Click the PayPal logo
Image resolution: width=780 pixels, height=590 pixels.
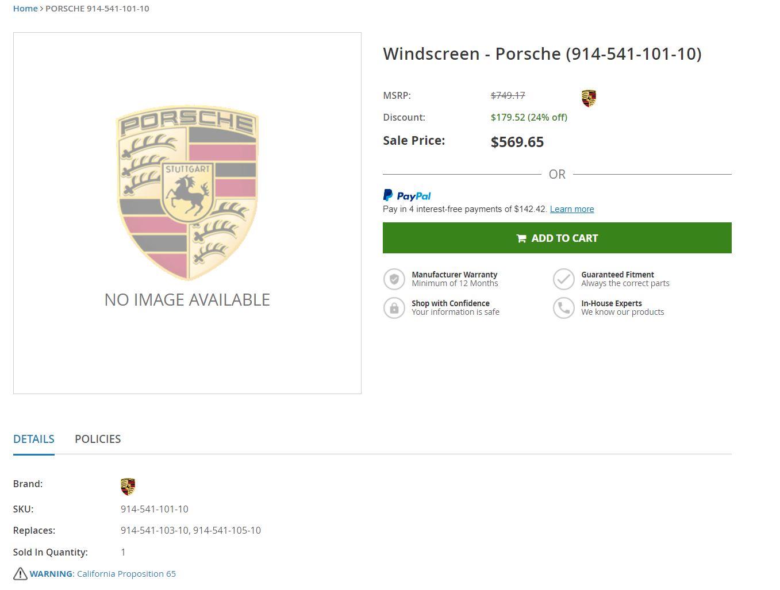407,196
